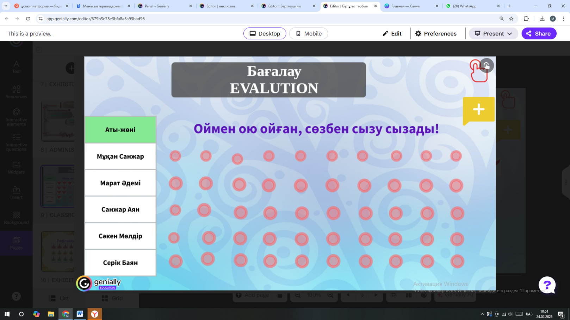Select the Сәкен Мөлдір name cell
This screenshot has width=570, height=320.
click(x=120, y=236)
